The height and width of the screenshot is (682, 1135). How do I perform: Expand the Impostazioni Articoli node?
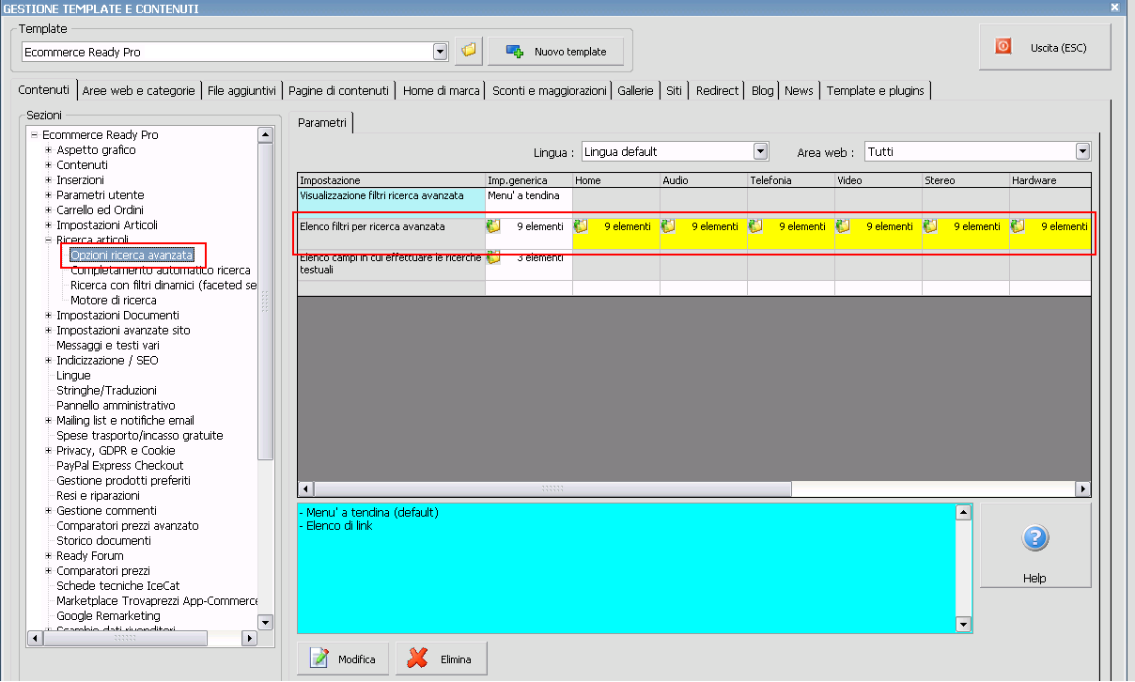point(48,225)
